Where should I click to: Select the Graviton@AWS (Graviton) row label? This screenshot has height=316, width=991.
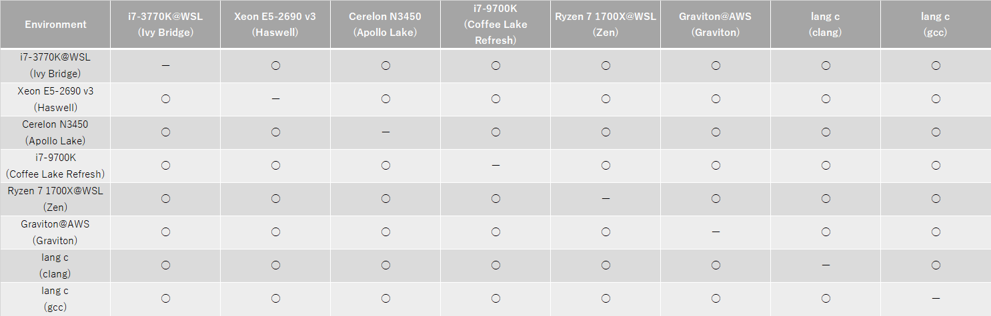click(x=55, y=232)
